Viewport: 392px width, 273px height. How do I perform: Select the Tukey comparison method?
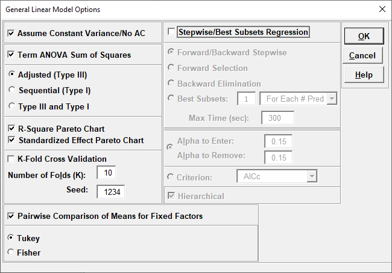click(x=11, y=238)
